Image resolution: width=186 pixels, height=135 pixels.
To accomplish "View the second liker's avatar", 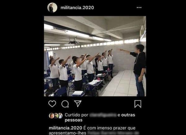I will point(56,116).
